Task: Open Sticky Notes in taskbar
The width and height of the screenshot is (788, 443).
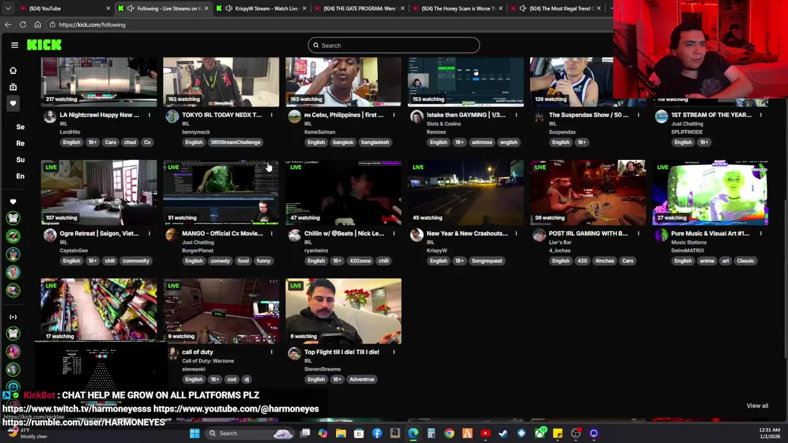Action: coord(558,433)
